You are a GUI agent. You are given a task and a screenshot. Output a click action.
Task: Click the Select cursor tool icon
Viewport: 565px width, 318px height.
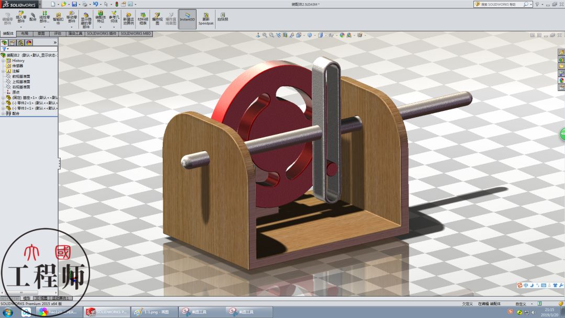[106, 4]
